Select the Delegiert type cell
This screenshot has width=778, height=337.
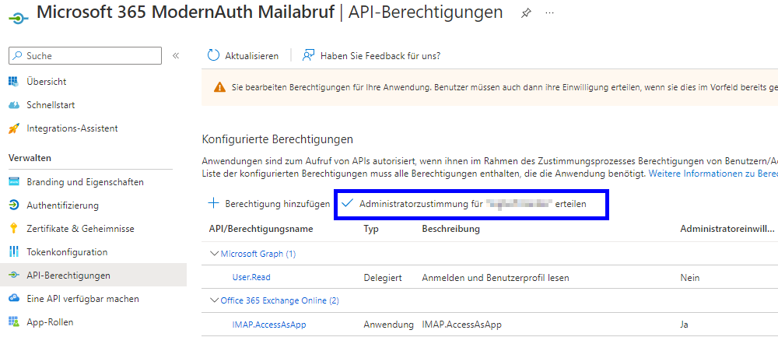[x=383, y=277]
